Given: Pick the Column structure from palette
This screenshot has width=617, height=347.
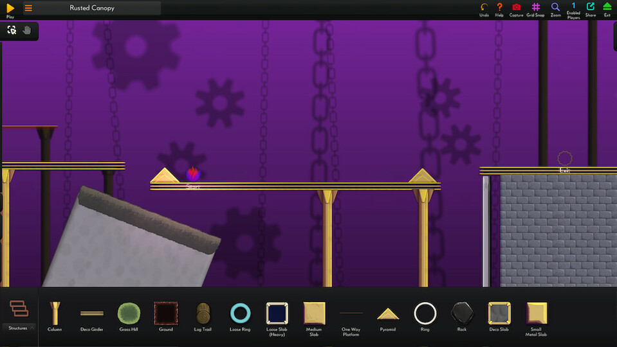Looking at the screenshot, I should tap(55, 314).
